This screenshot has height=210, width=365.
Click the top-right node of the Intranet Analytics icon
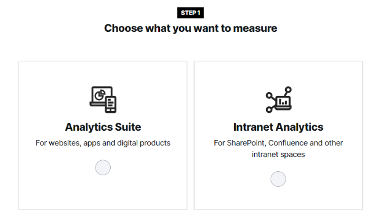click(x=288, y=90)
